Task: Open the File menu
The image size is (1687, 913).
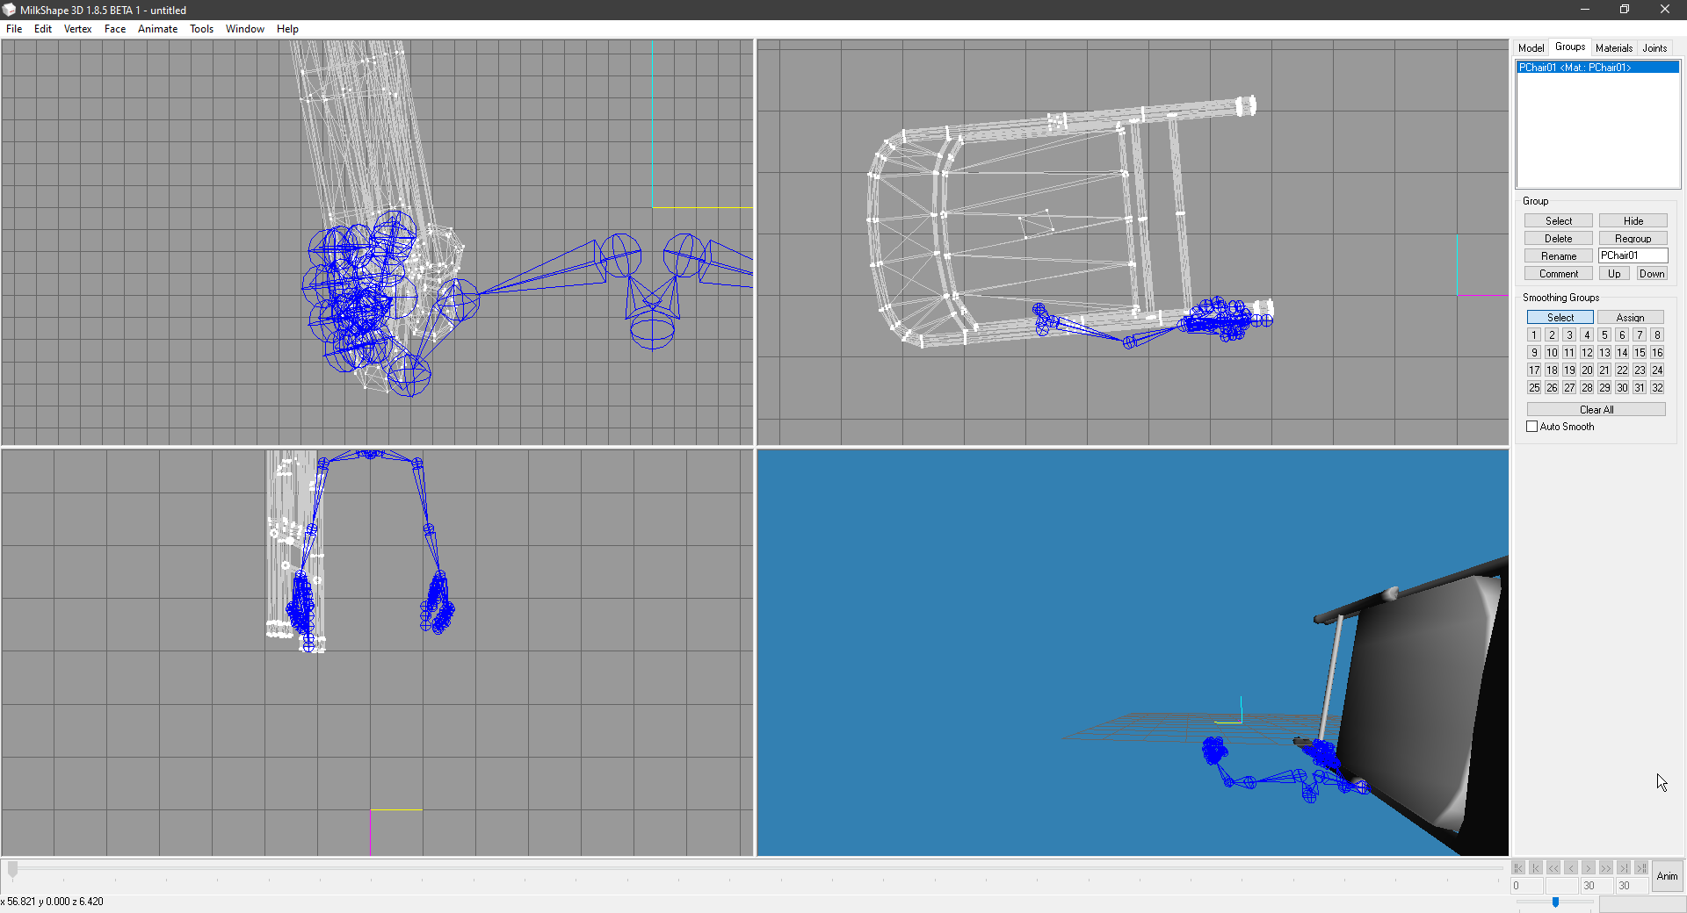Action: [14, 29]
